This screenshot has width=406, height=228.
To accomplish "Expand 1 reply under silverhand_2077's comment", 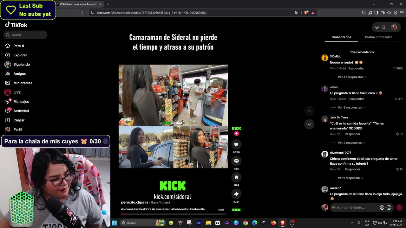I will pyautogui.click(x=351, y=178).
